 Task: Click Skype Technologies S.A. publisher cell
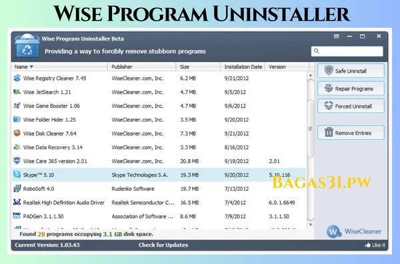click(x=139, y=175)
